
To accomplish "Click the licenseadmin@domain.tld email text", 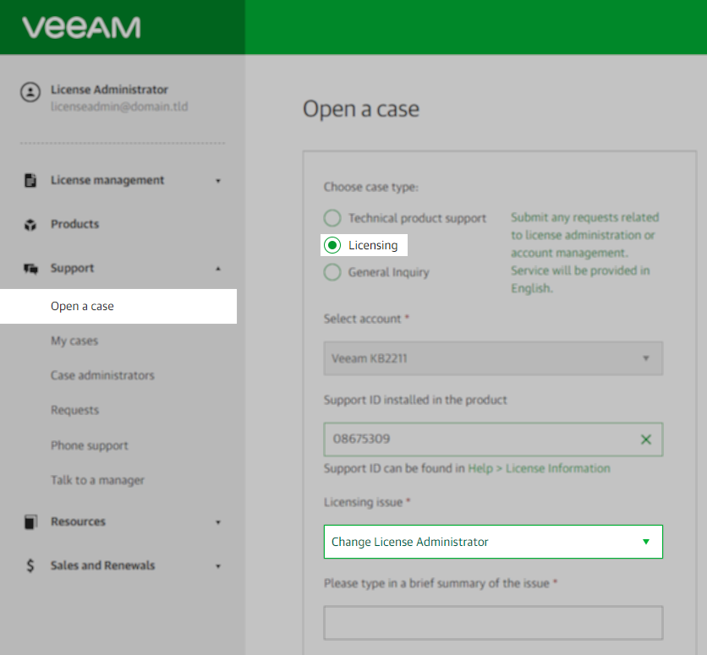I will [x=119, y=106].
